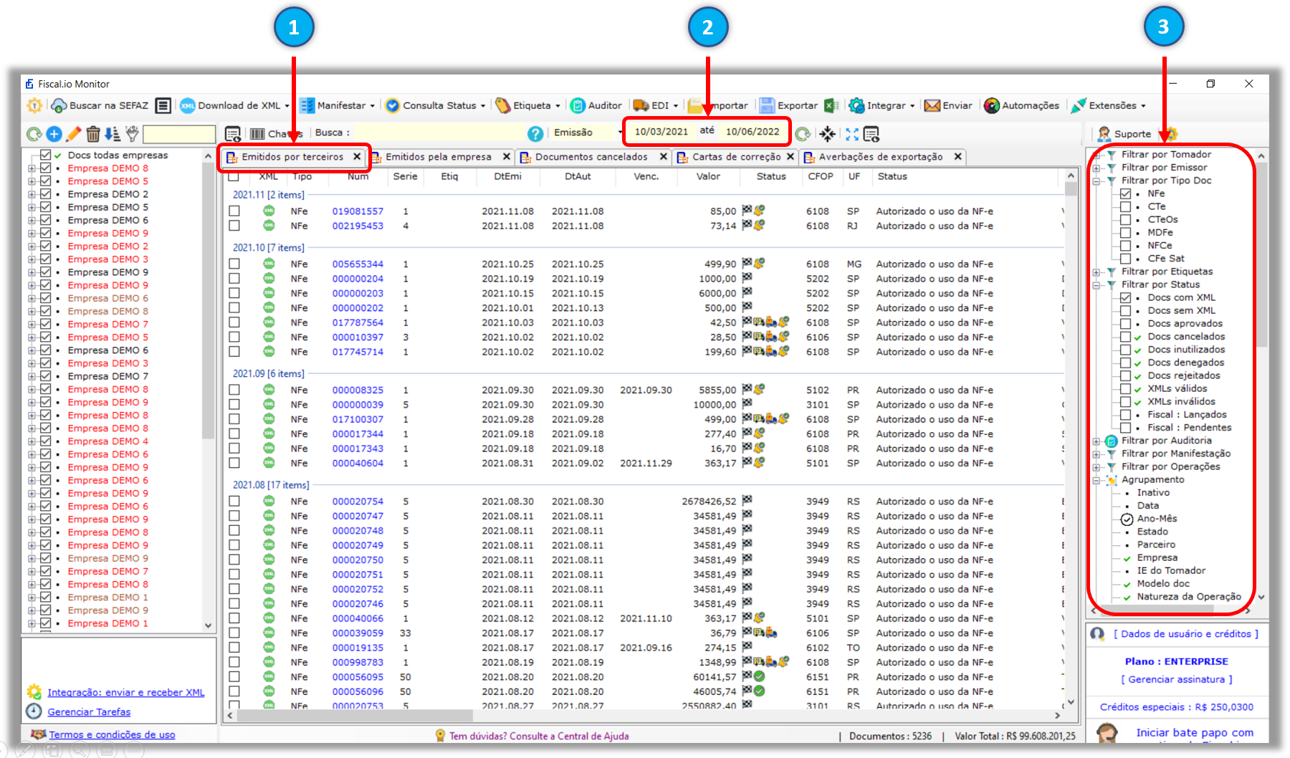Tick the NFCe filter checkbox
This screenshot has height=758, width=1290.
[1126, 245]
